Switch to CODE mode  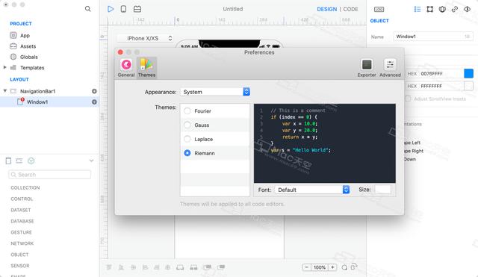[x=350, y=9]
